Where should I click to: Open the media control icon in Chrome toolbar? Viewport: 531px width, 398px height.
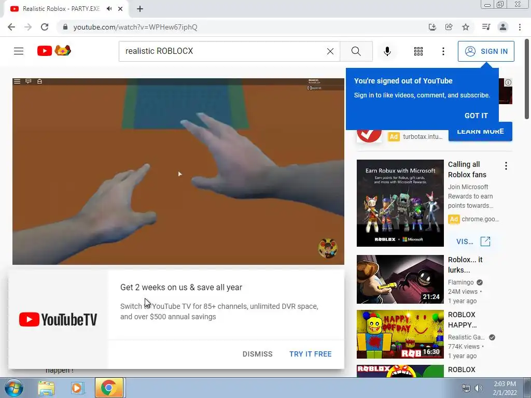[x=486, y=27]
